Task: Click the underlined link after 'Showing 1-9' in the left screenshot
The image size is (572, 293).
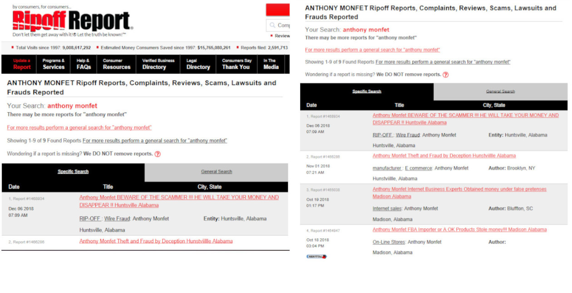Action: pos(155,141)
